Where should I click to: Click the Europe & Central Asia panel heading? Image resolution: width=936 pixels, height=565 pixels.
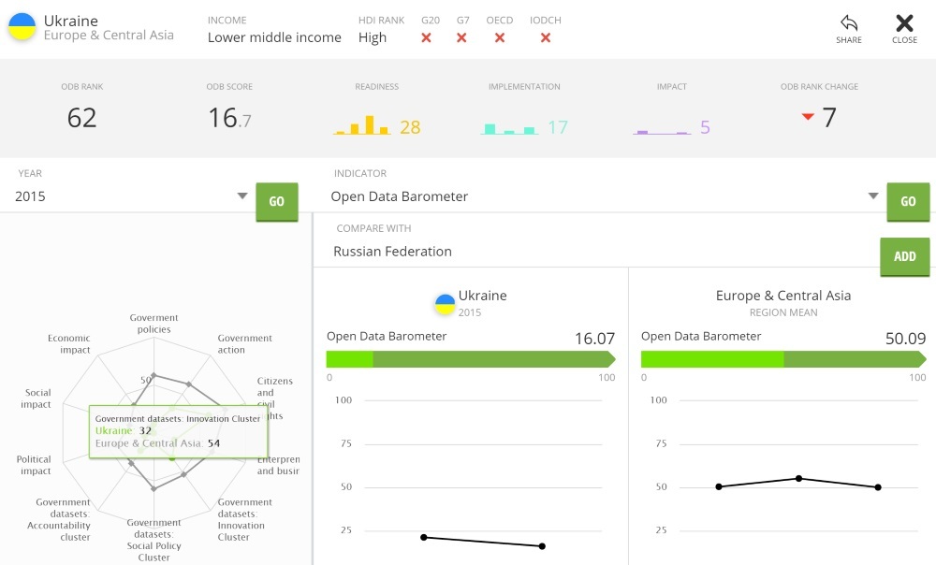(x=783, y=296)
